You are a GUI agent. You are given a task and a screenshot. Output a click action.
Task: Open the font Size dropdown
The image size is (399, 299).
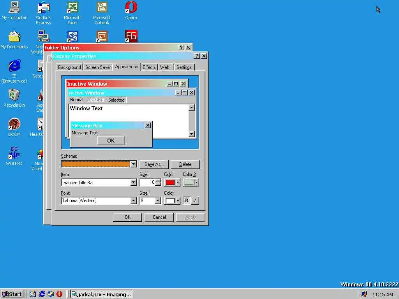coord(157,201)
